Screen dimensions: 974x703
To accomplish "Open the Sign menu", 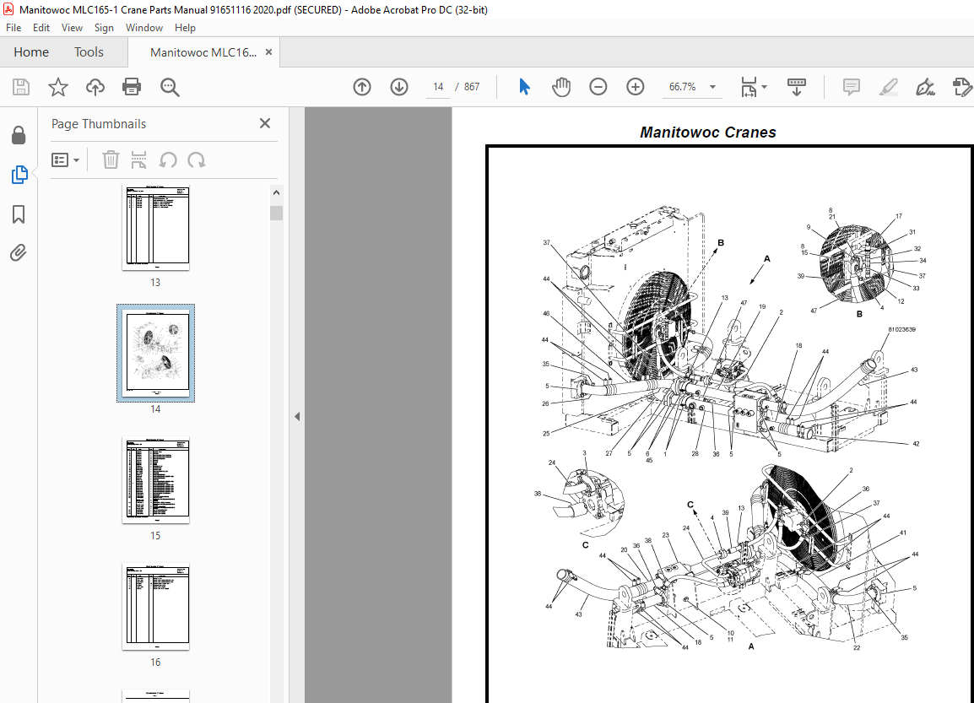I will [x=104, y=27].
